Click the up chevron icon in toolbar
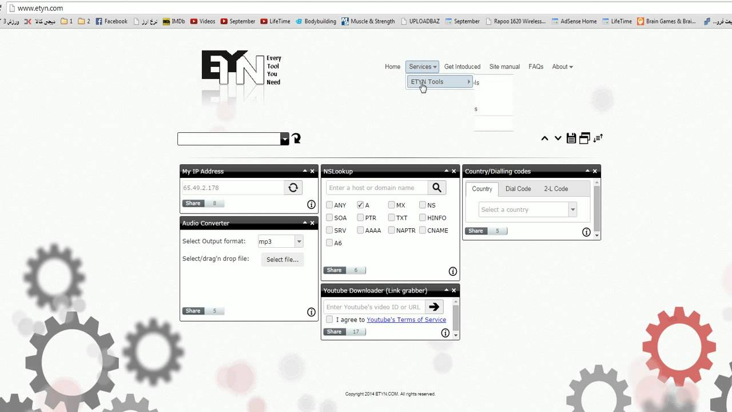This screenshot has width=732, height=412. coord(544,138)
